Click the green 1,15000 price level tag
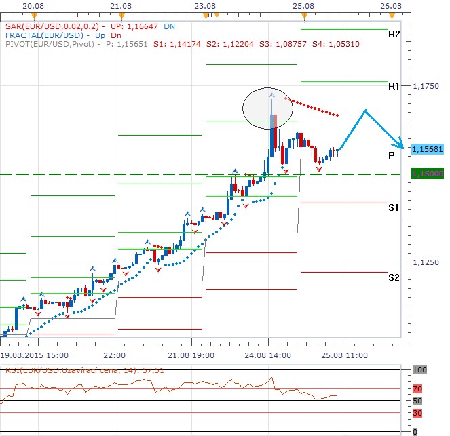450x436 pixels. point(428,174)
